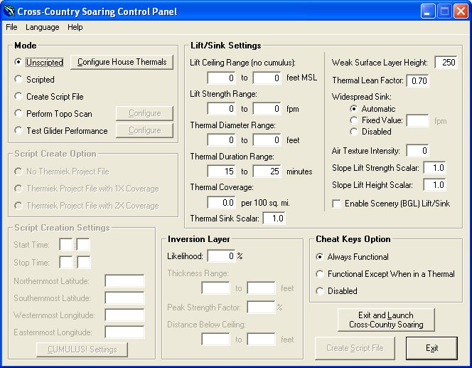472x368 pixels.
Task: Click the 'feet MSL' unit label
Action: pyautogui.click(x=301, y=78)
